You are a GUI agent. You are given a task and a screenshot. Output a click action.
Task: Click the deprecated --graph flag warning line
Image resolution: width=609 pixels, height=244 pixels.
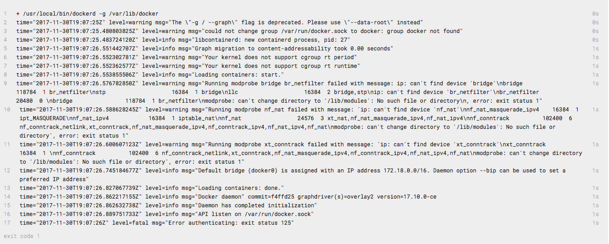[219, 22]
